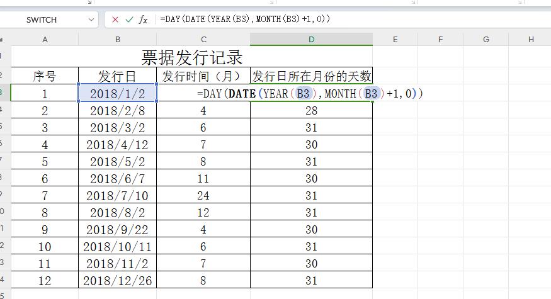This screenshot has height=299, width=551.
Task: Select the date cell 2018/2/8
Action: (x=117, y=110)
